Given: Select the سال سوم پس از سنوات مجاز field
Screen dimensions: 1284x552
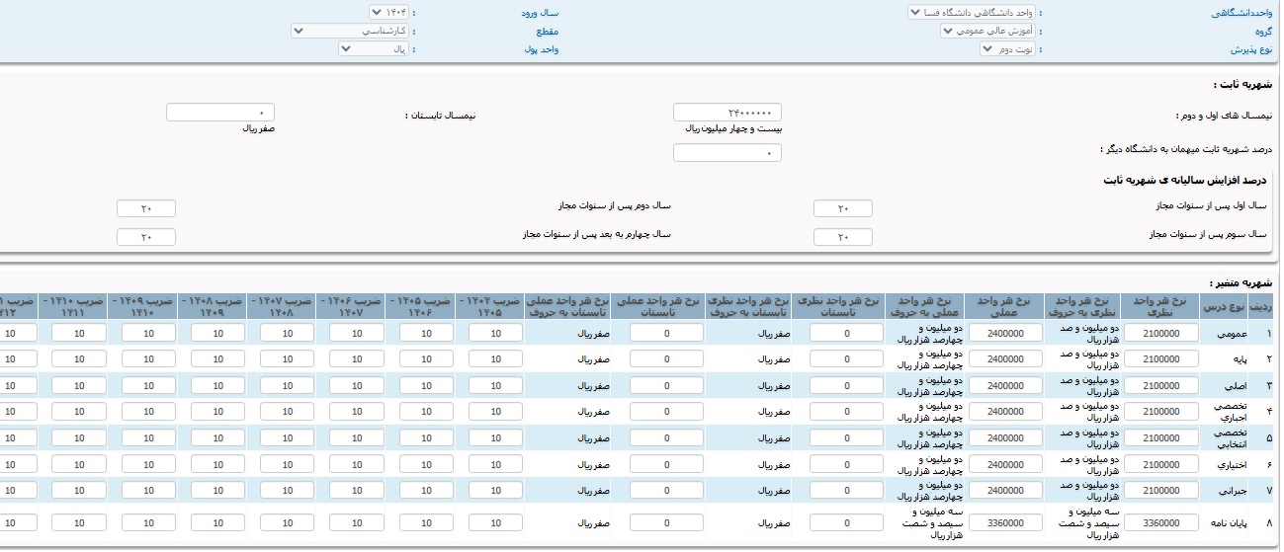Looking at the screenshot, I should 842,237.
